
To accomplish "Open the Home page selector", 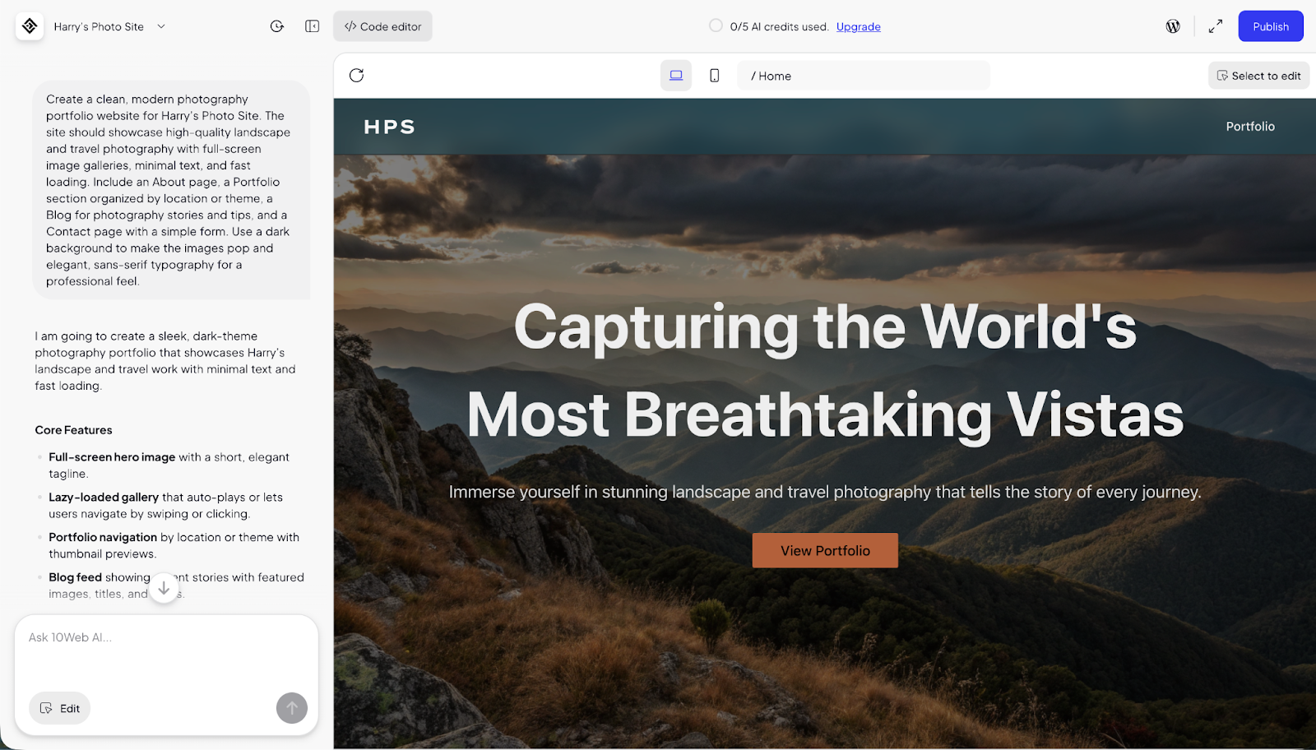I will click(862, 75).
